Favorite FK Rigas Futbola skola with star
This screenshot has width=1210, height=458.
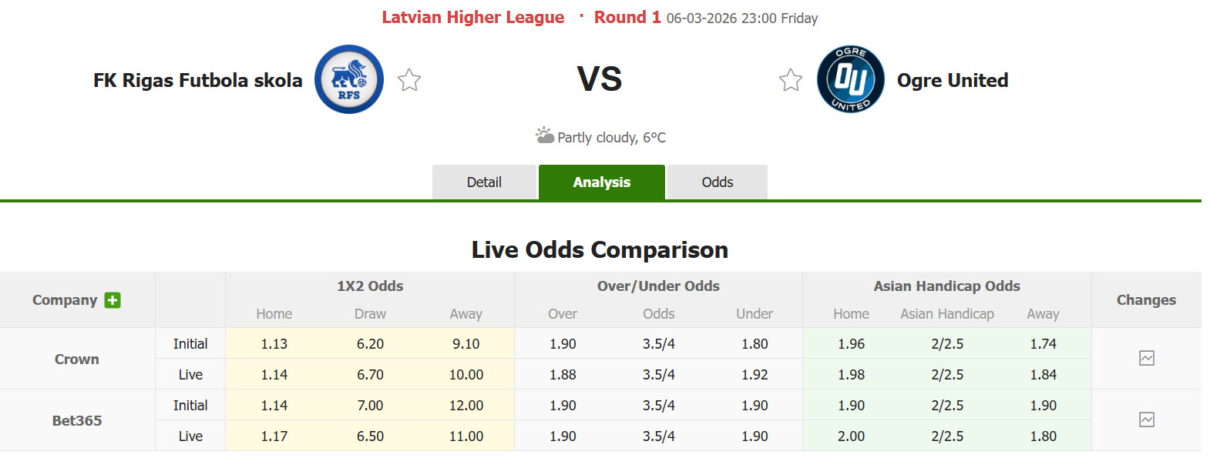(x=409, y=80)
